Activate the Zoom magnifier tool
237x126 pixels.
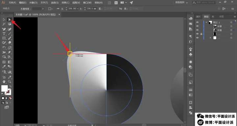tap(10, 82)
